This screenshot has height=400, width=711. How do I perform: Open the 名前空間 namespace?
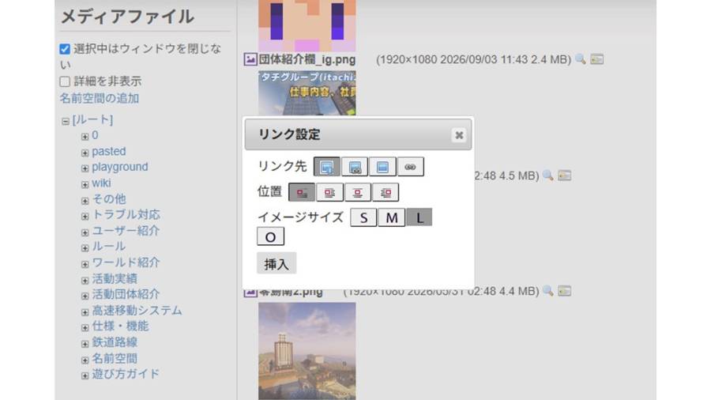point(115,358)
